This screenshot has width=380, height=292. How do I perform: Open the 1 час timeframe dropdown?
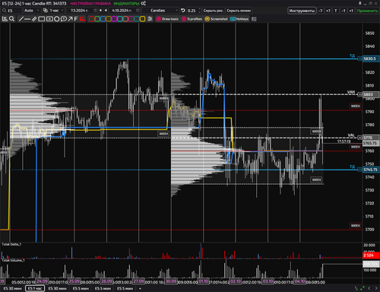[x=56, y=11]
